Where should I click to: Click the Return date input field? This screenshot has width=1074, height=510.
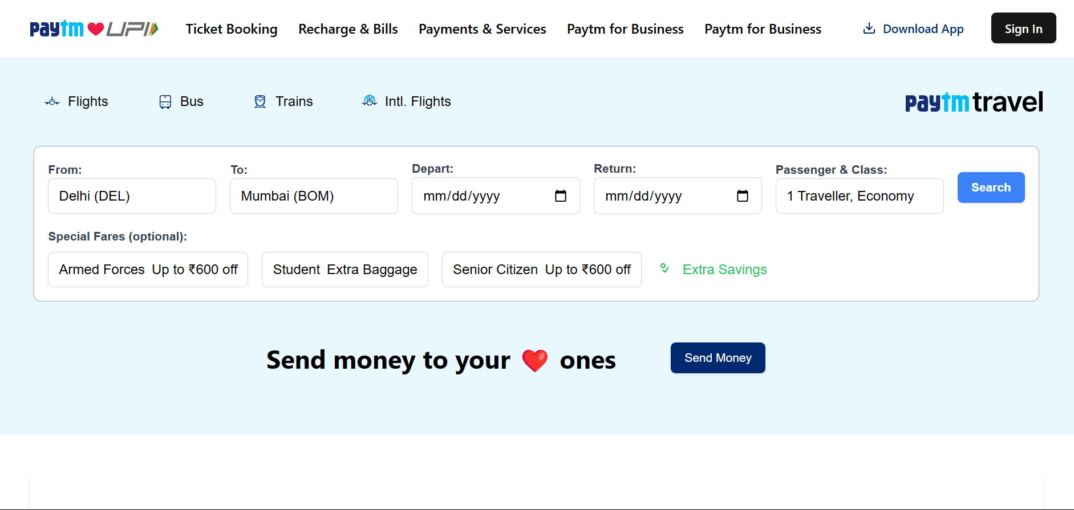(x=678, y=196)
